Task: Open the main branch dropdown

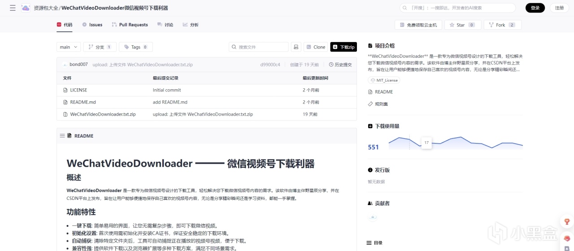Action: point(69,47)
